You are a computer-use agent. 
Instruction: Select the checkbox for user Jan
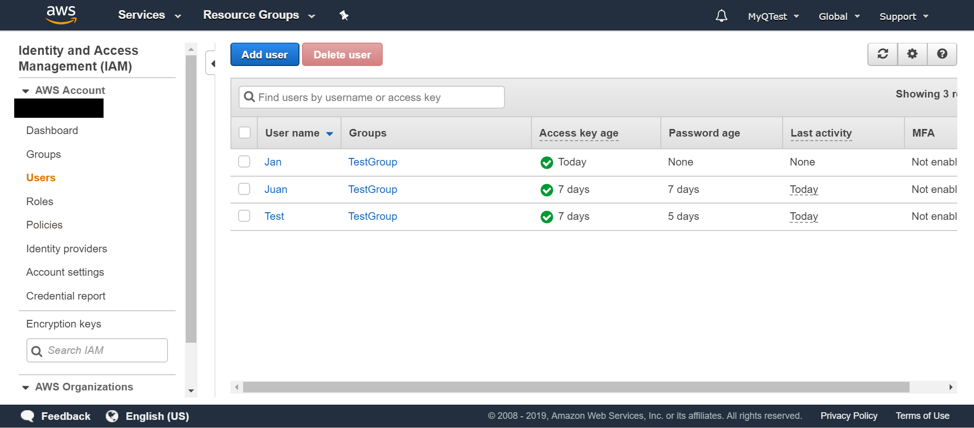[244, 162]
